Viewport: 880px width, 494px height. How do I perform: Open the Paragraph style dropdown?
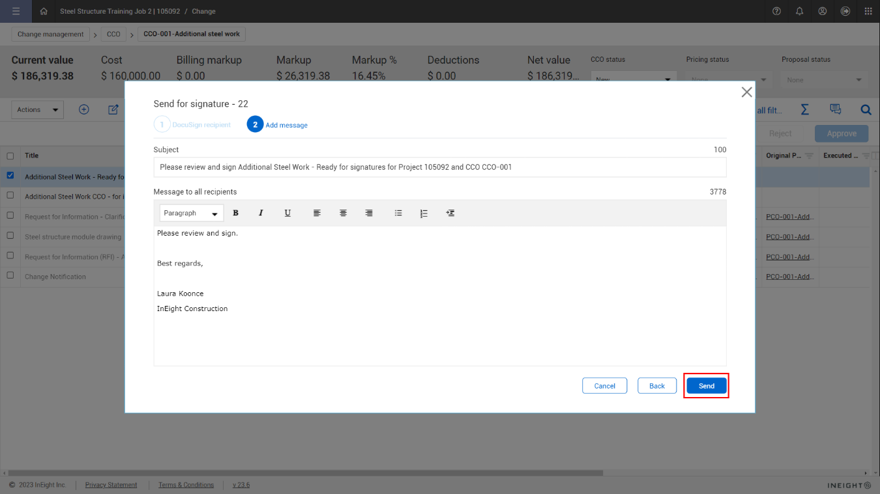191,213
